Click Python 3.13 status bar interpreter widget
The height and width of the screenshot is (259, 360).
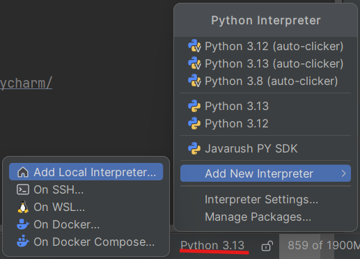[x=212, y=245]
